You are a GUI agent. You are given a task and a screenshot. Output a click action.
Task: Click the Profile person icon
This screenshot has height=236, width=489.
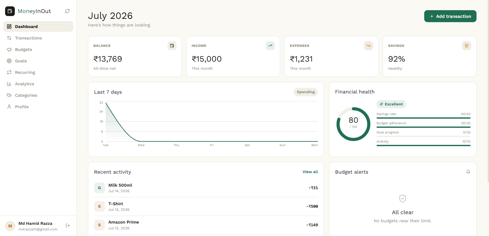[x=9, y=107]
